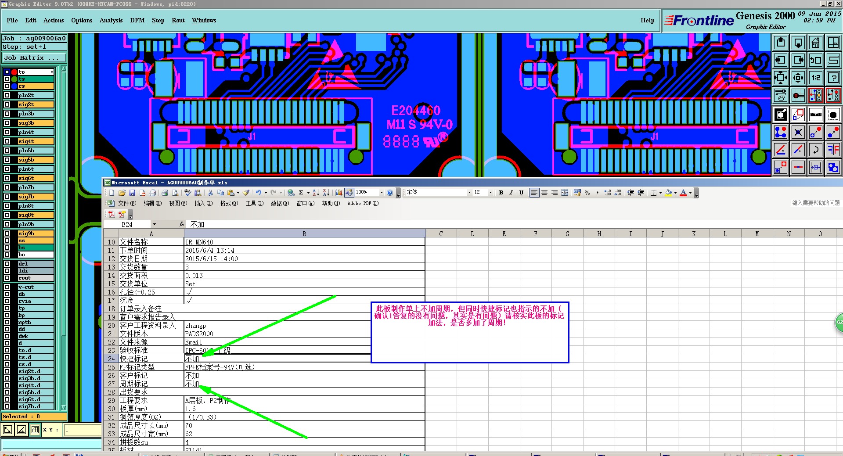Click the overlapping blue shapes icon
This screenshot has width=843, height=456.
[833, 167]
